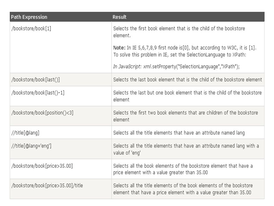This screenshot has height=206, width=274.
Task: Click the bold Note: label
Action: click(x=119, y=48)
